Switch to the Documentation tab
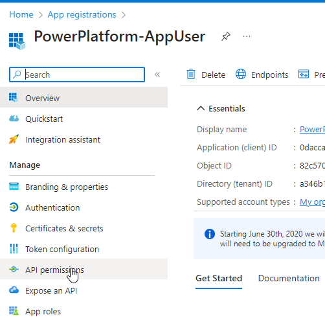325x326 pixels. point(289,278)
